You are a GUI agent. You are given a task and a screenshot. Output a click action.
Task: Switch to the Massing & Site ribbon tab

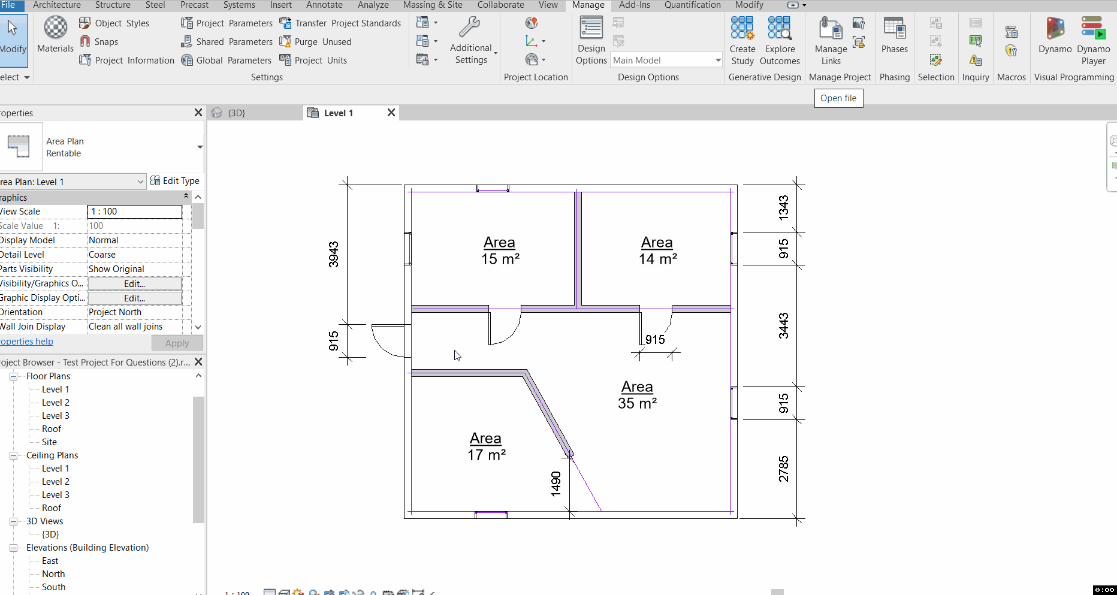click(x=433, y=5)
